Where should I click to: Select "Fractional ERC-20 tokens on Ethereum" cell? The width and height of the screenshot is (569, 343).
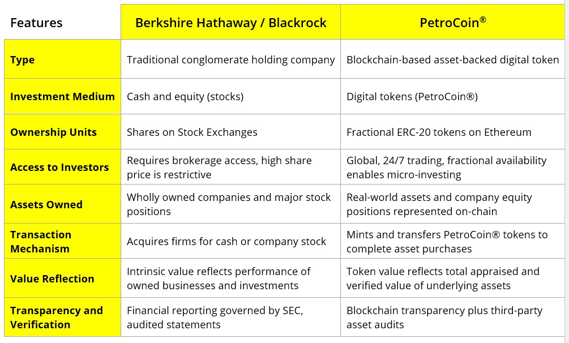coord(439,132)
